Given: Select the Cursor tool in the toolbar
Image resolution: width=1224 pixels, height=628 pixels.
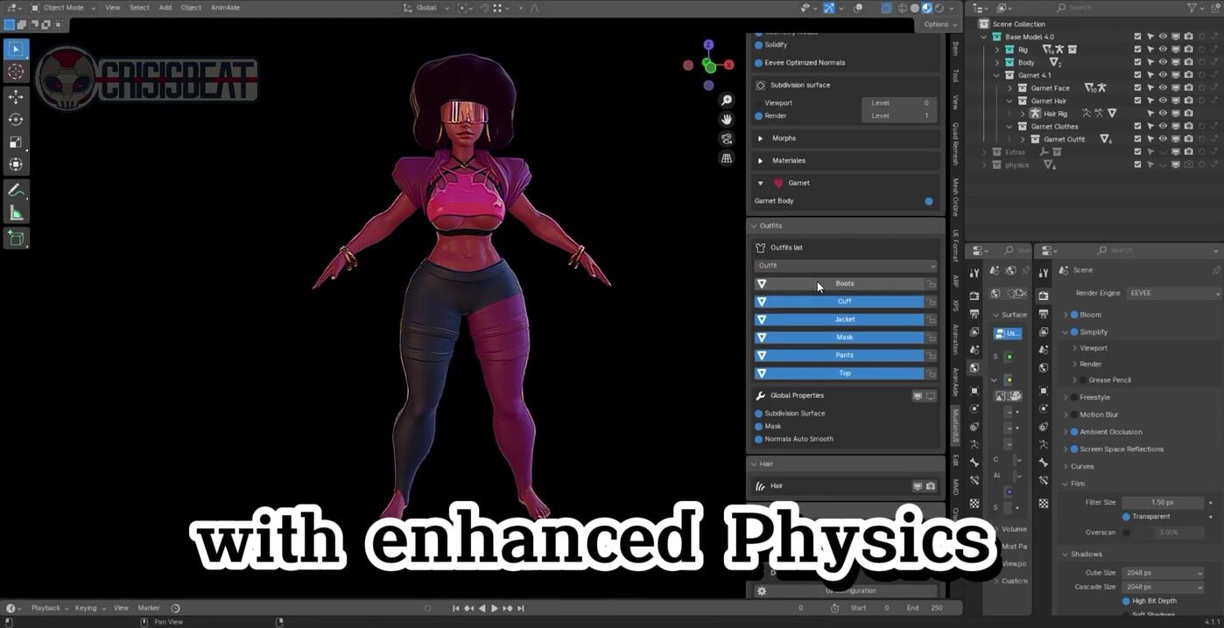Looking at the screenshot, I should click(x=16, y=72).
